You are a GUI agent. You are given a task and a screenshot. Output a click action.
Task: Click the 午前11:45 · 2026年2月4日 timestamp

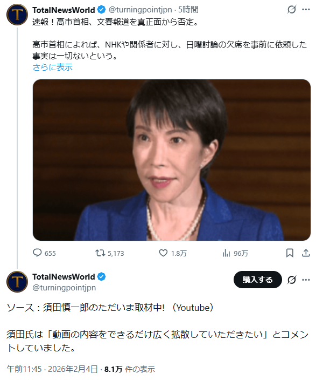coord(52,369)
